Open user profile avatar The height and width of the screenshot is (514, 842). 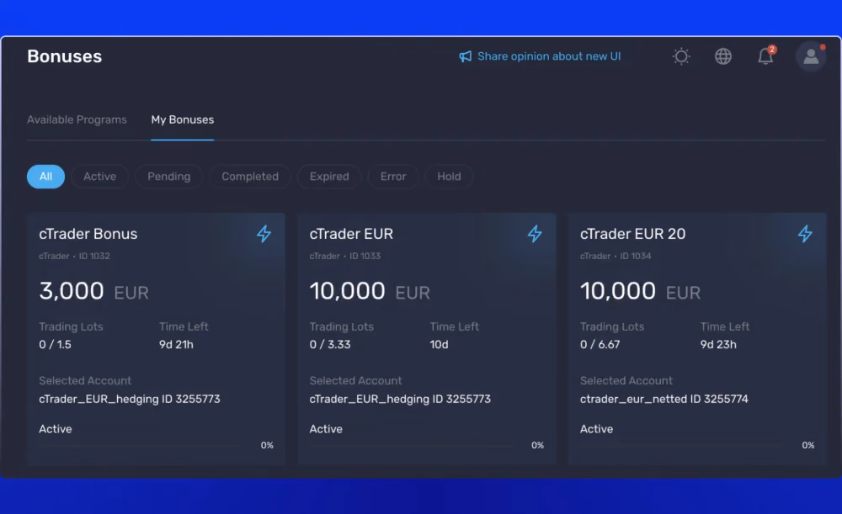tap(810, 56)
